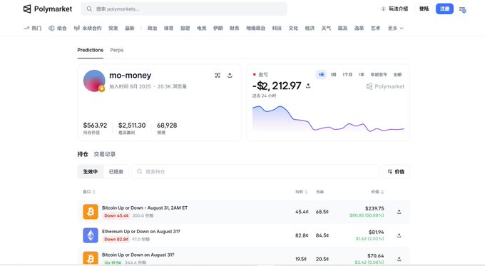The height and width of the screenshot is (266, 485).
Task: Click the trending arrow icon beside 热门
Action: [x=26, y=28]
